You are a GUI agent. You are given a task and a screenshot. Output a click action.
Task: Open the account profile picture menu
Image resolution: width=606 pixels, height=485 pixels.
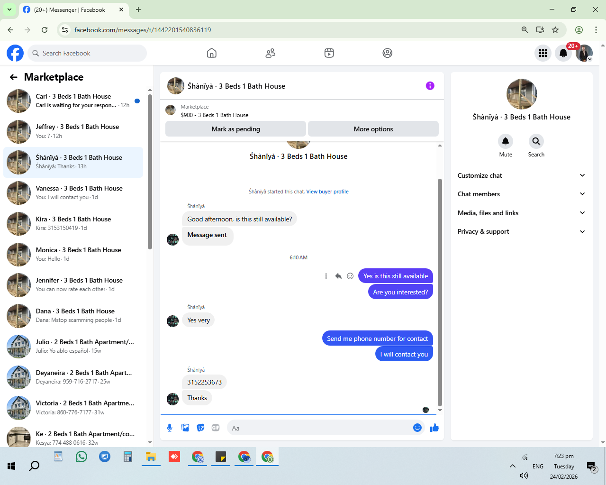(584, 53)
